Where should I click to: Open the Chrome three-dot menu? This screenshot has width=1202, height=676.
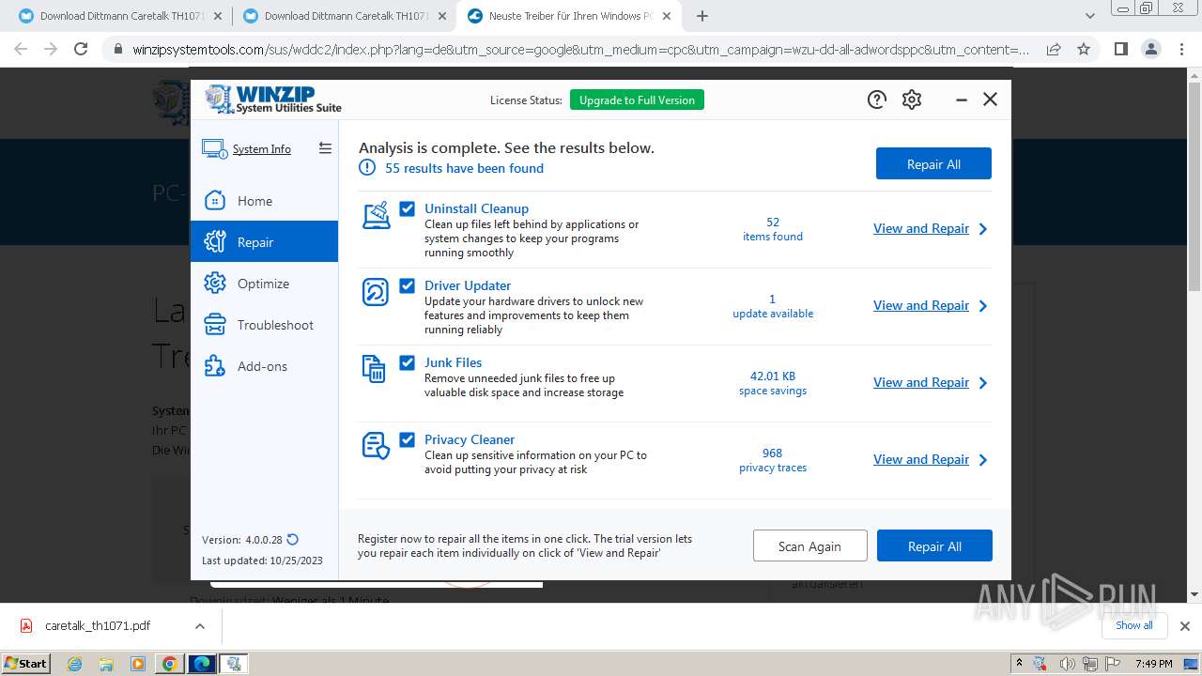click(x=1181, y=50)
